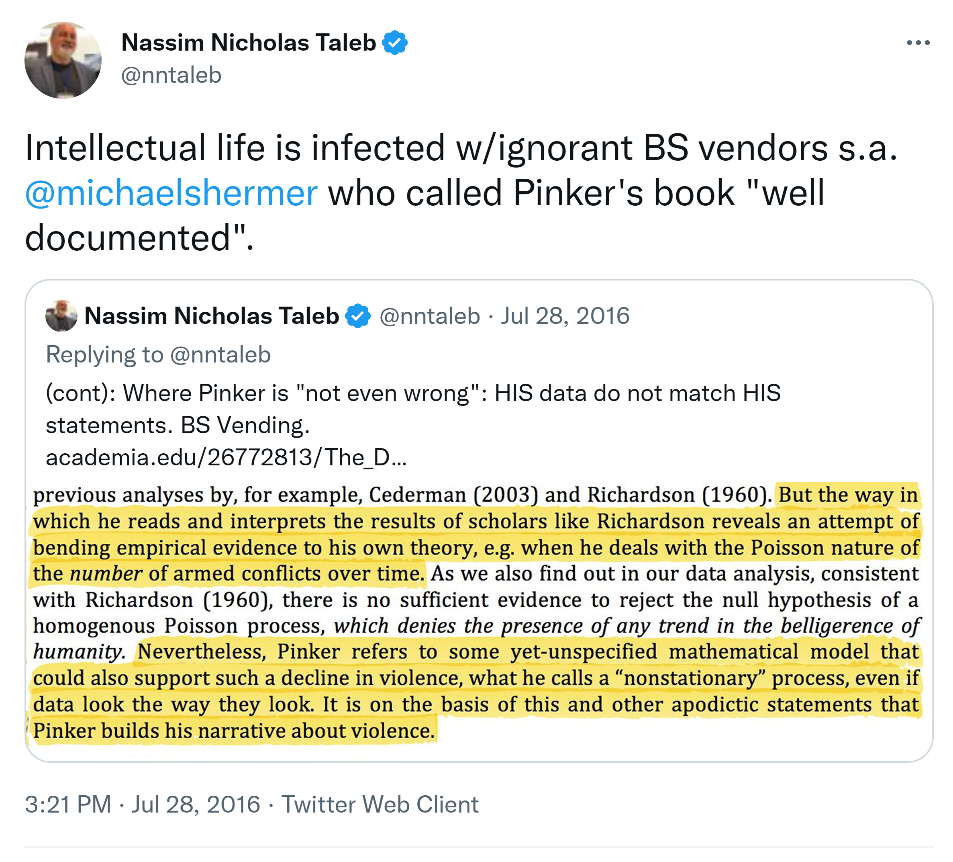
Task: Open the academia.edu link in quoted tweet
Action: click(x=226, y=457)
